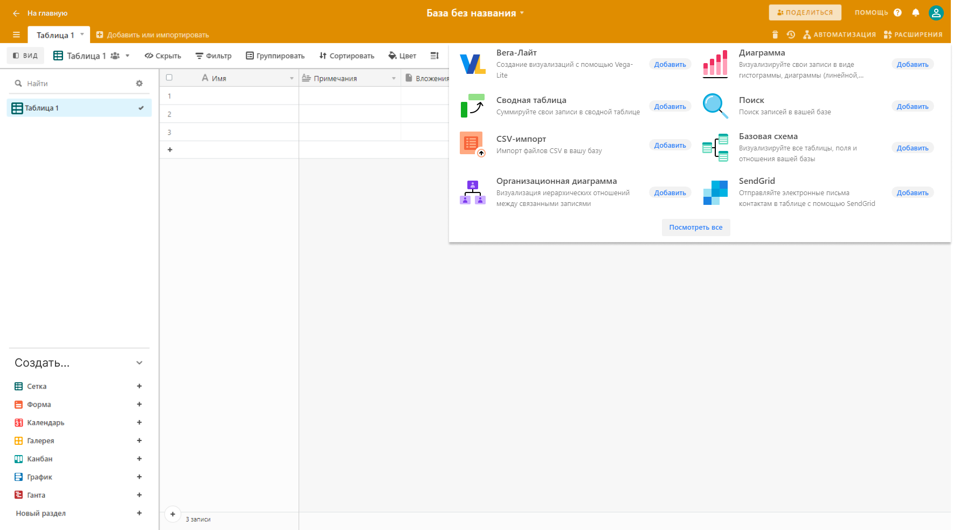
Task: Select the Таблица 1 tab
Action: tap(55, 35)
